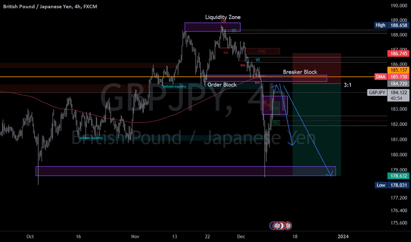Image resolution: width=411 pixels, height=242 pixels.
Task: Select the red stop-loss zone of the short position
Action: [x=317, y=69]
